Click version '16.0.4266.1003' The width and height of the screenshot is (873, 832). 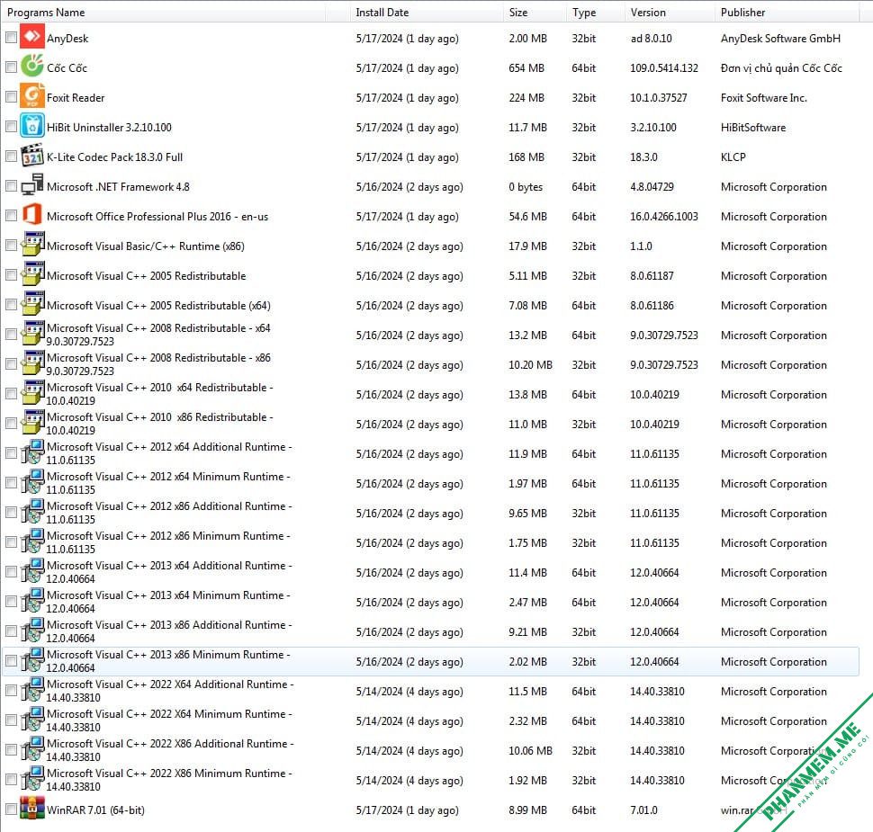pyautogui.click(x=663, y=217)
